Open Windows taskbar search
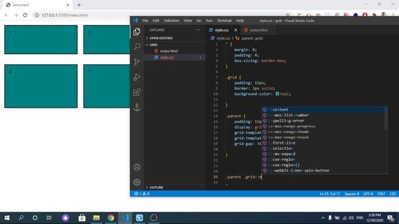Viewport: 399px width, 224px height. pos(21,218)
